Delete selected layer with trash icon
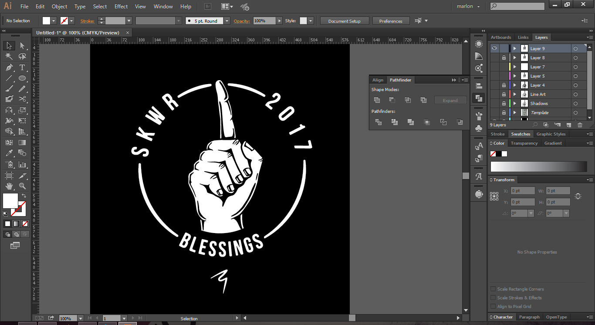The height and width of the screenshot is (325, 595). 580,125
